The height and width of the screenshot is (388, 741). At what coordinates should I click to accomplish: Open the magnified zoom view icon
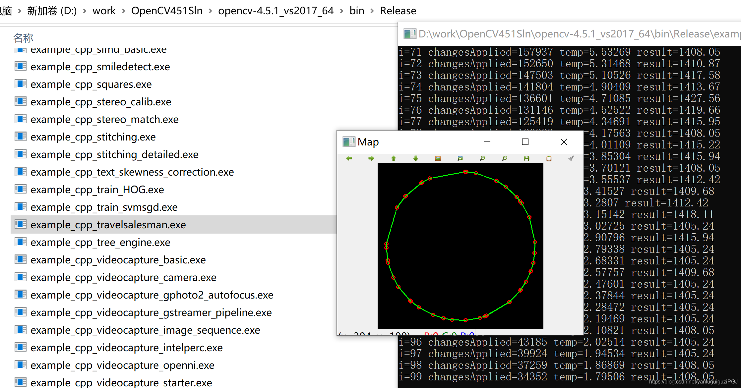[x=460, y=158]
